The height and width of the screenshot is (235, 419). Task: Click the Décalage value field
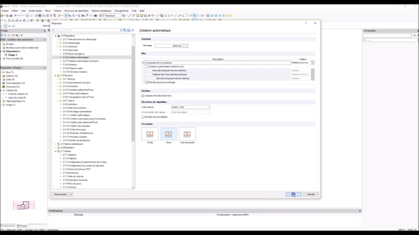[170, 46]
